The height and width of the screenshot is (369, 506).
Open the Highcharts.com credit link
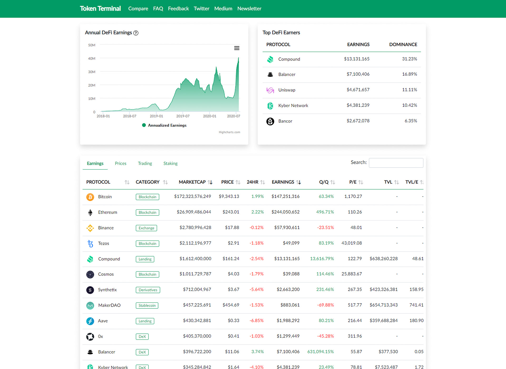click(x=229, y=132)
